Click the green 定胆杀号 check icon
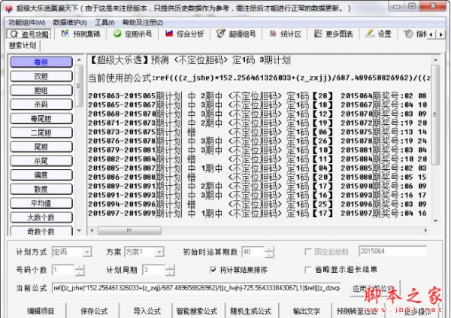This screenshot has height=318, width=451. [117, 34]
